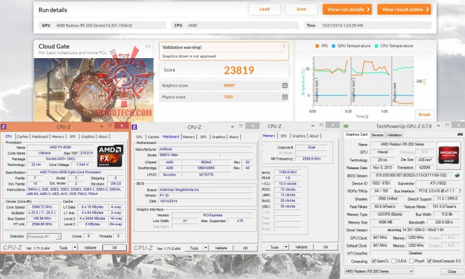Viewport: 465px width, 279px height.
Task: Open the Tools dropdown arrow in orange CPU-Z
Action: [x=75, y=247]
